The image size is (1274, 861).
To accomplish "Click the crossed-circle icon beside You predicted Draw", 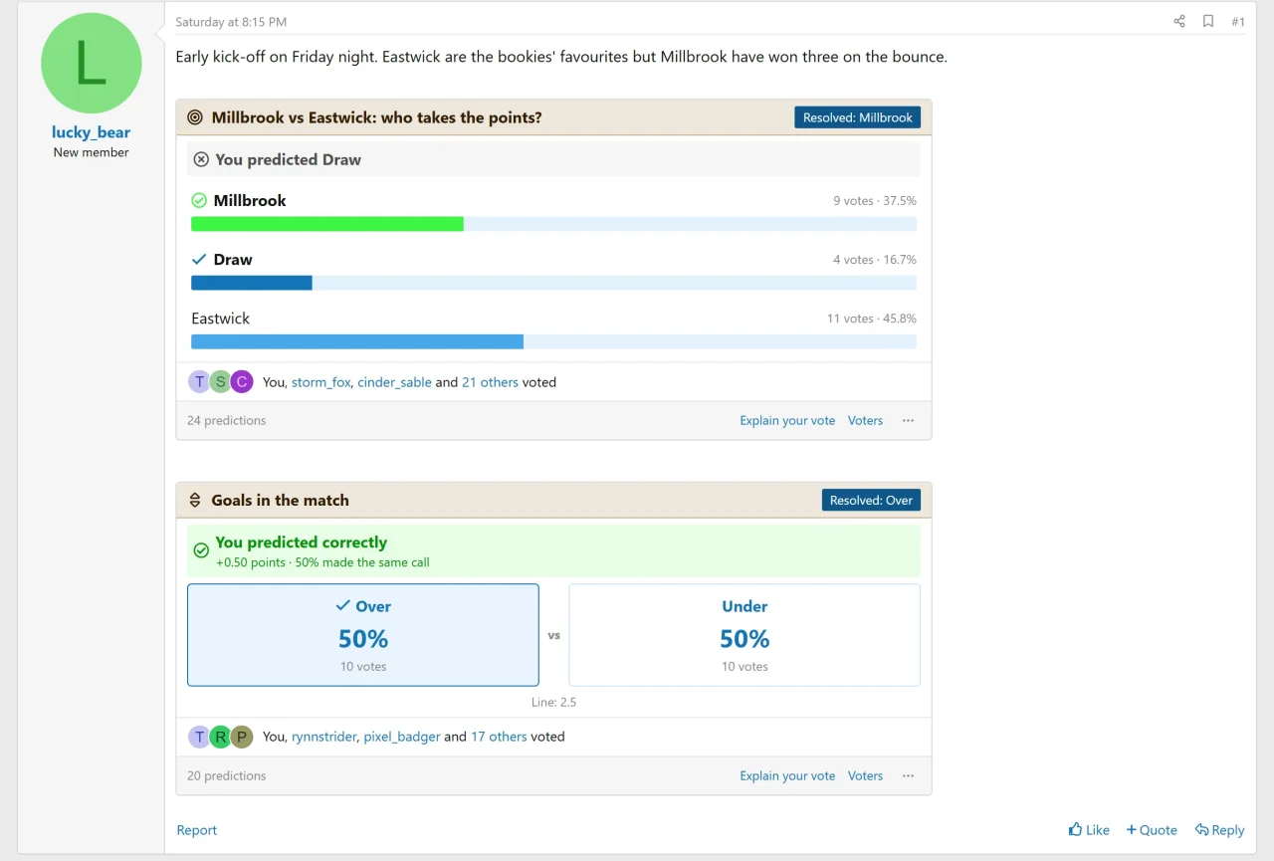I will [x=201, y=159].
